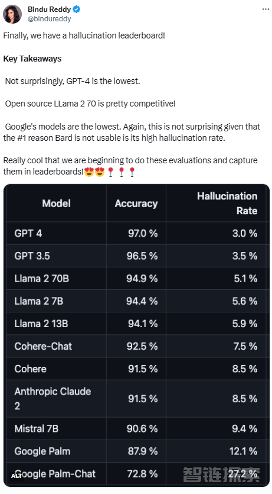
Task: Open the three-dot more options menu
Action: coord(266,9)
